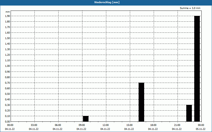Select the 0,30 mm bar after 21:00
Viewport: 212px width, 132px height.
coord(189,113)
